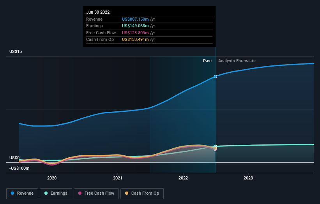Toggle the Revenue legend button
Viewport: 320px width, 204px height.
pyautogui.click(x=22, y=193)
